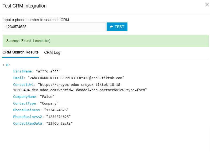210x158 pixels.
Task: Focus the phone number input field
Action: click(54, 27)
